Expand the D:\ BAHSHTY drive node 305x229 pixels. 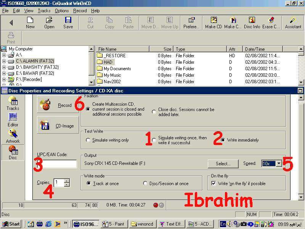(x=4, y=67)
